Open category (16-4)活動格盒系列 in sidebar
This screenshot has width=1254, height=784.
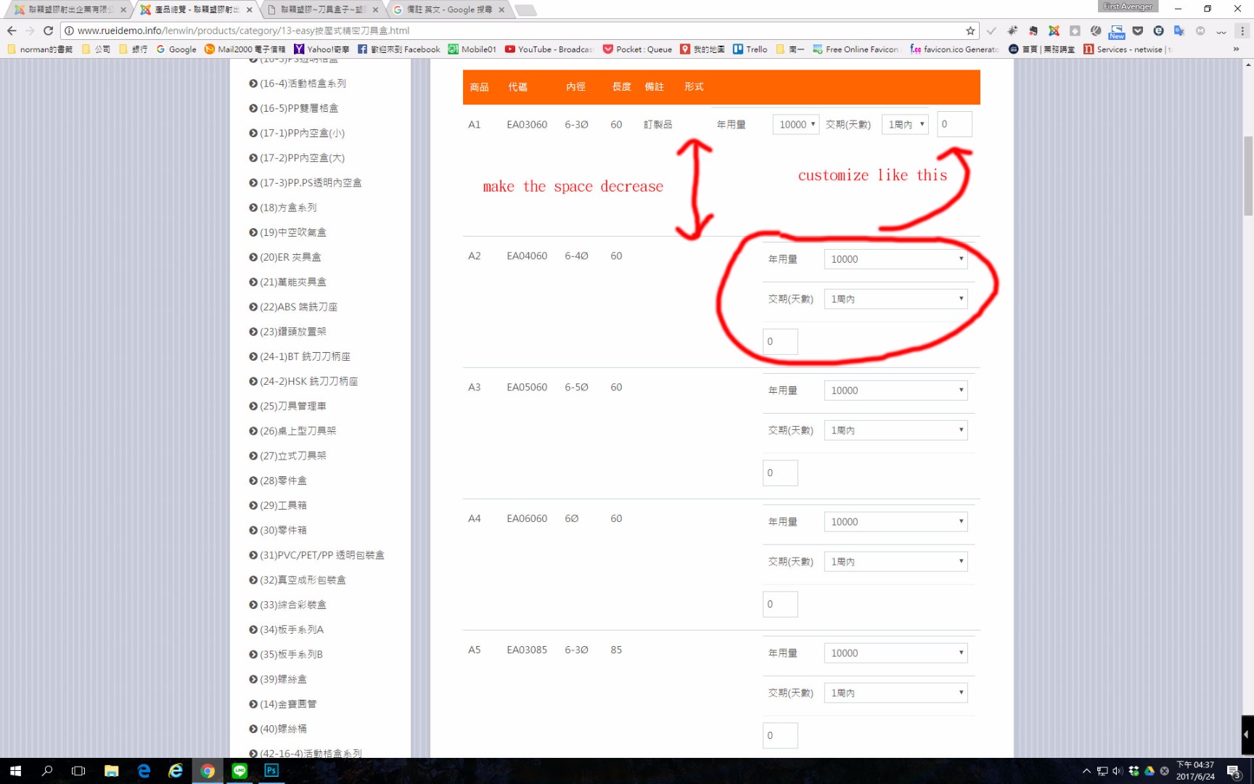coord(303,83)
